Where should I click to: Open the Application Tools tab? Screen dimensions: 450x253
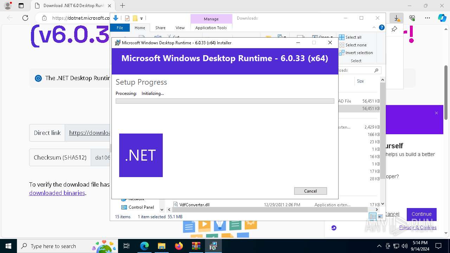click(x=211, y=28)
